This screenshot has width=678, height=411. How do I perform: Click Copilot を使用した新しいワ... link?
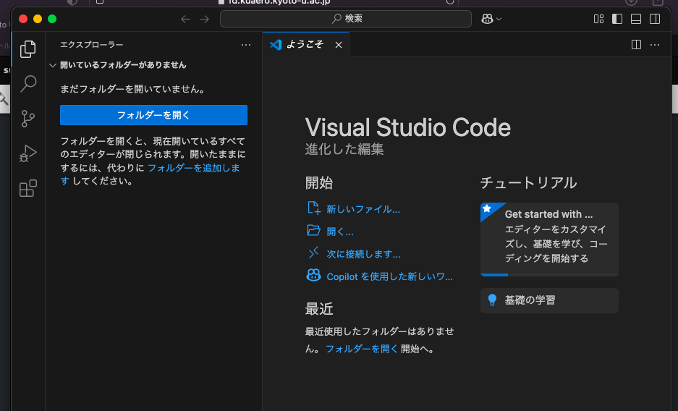coord(389,276)
